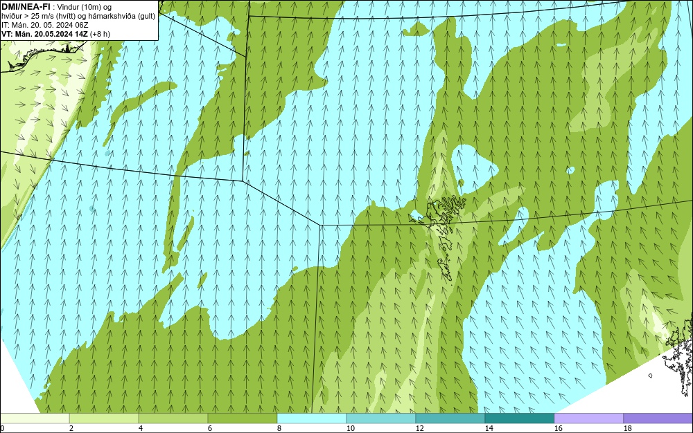Click the coastline outline below the title box
Screen dimensions: 693x433
pos(42,57)
